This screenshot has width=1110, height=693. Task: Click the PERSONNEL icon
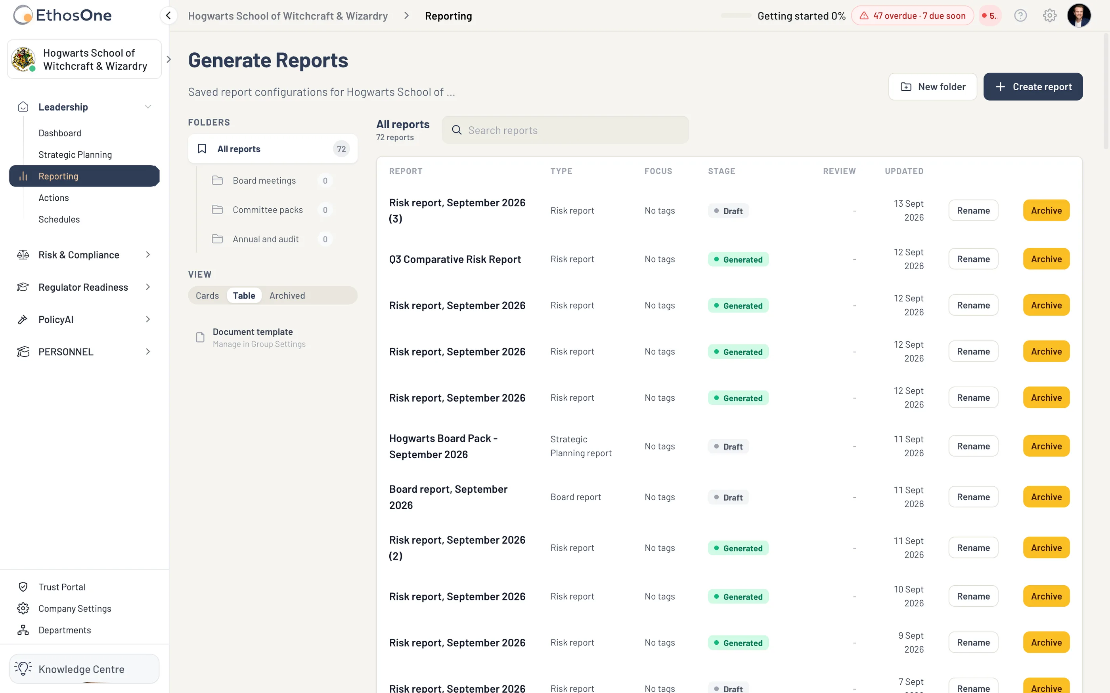[x=23, y=352]
